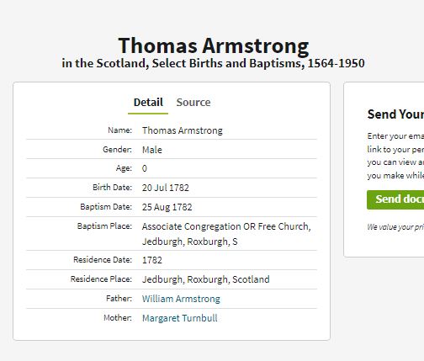The image size is (424, 361).
Task: Click the Scotland Select Births and Baptisms subtitle
Action: 213,63
